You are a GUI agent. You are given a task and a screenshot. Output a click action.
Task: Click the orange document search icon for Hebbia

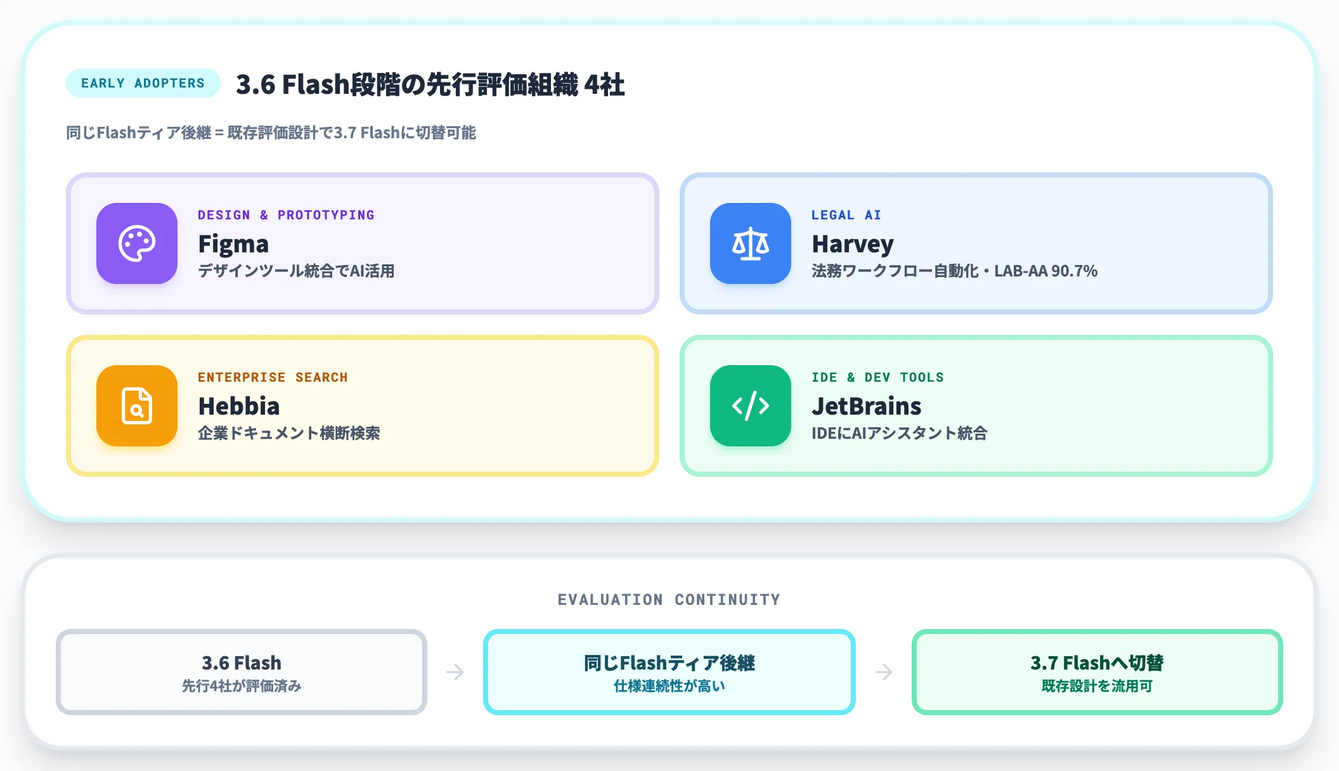pyautogui.click(x=137, y=406)
